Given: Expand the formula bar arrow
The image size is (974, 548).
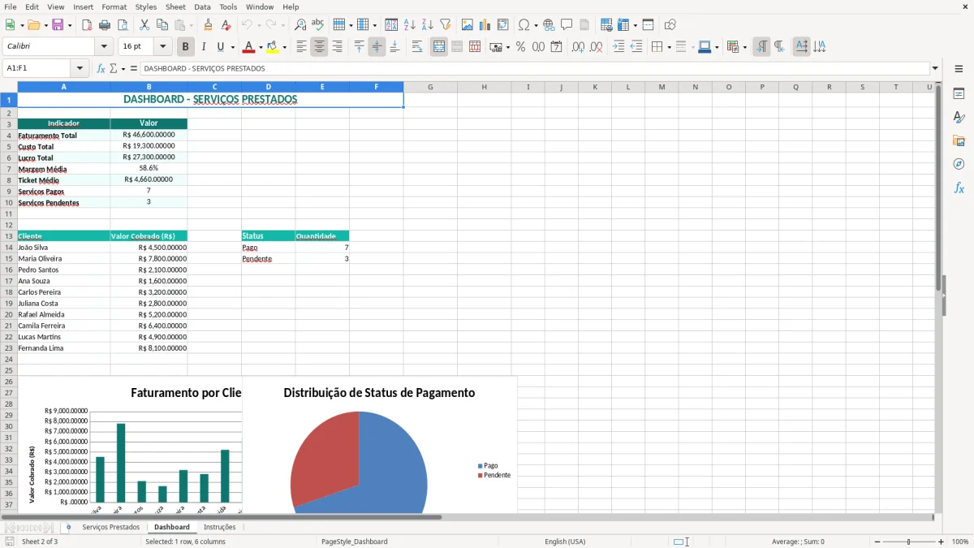Looking at the screenshot, I should 935,69.
